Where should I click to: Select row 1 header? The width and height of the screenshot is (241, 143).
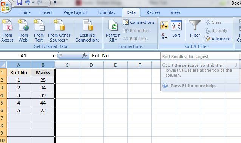click(x=3, y=72)
